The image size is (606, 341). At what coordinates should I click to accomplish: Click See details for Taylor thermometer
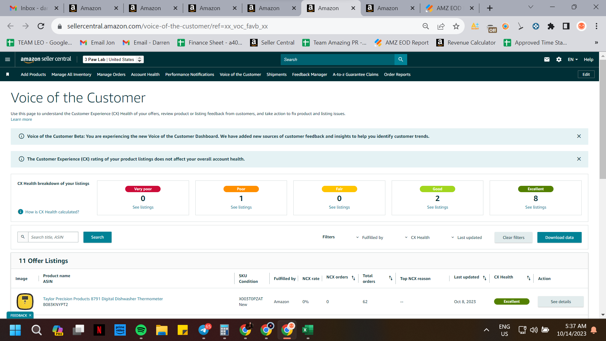(x=561, y=301)
